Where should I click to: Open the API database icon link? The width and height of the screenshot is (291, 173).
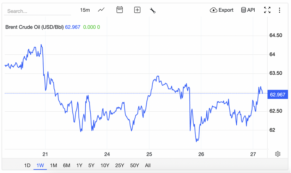point(248,10)
